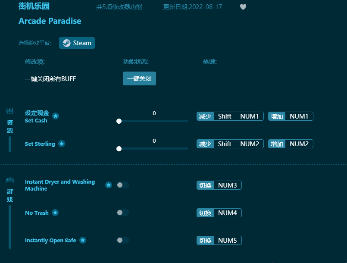This screenshot has width=347, height=263.
Task: Click 切换 button for NUM5 hotkey
Action: (x=205, y=241)
